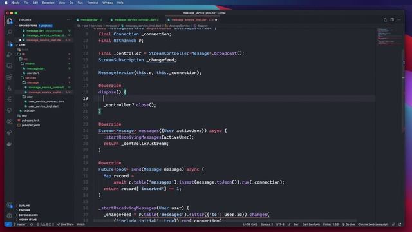This screenshot has width=412, height=232.
Task: Open the File menu
Action: pos(26,3)
